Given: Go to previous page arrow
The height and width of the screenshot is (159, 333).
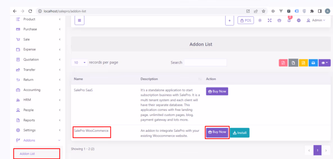Looking at the screenshot, I should (309, 150).
